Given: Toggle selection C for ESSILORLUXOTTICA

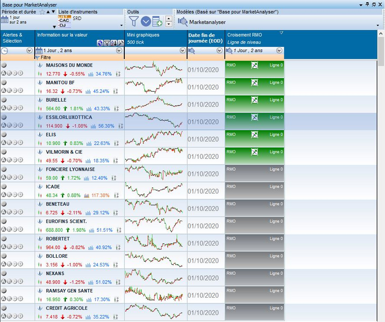Looking at the screenshot, I should click(15, 125).
